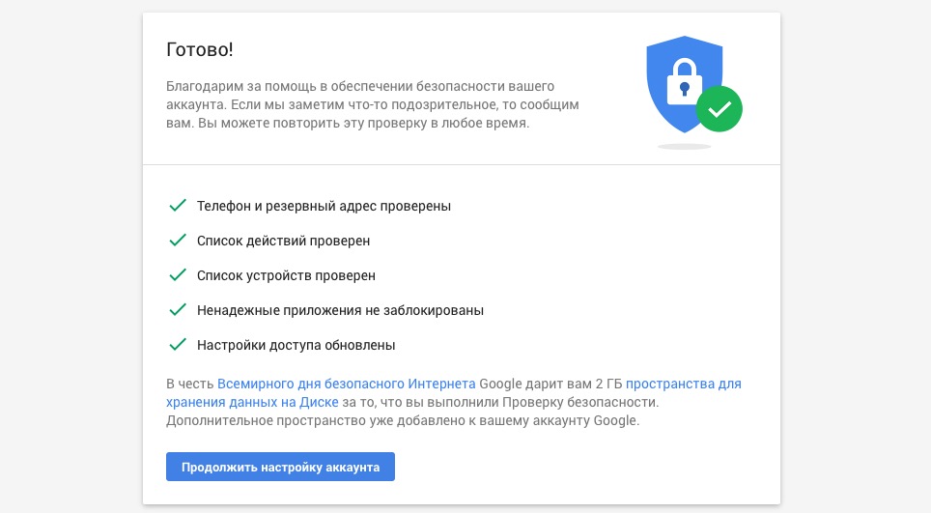
Task: Click checkmark beside "Ненадежные приложения не заблокированы"
Action: [x=177, y=310]
